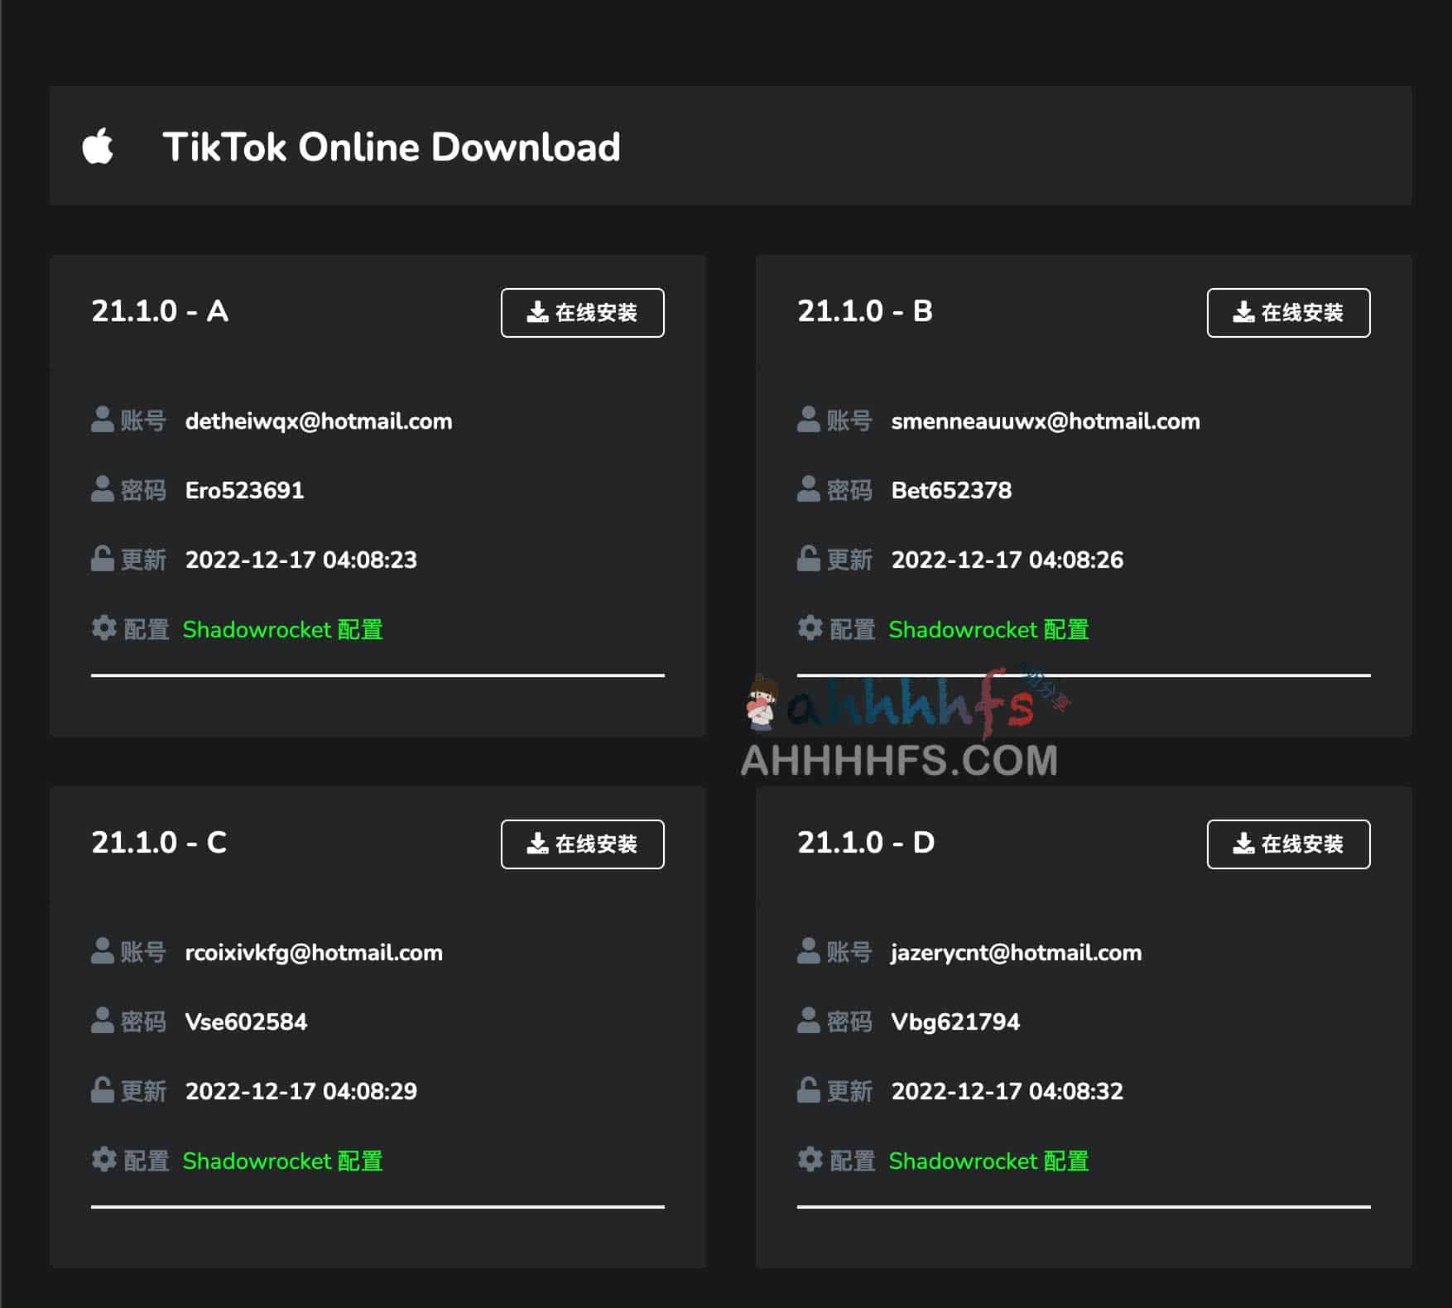Select password text Vse602584
Viewport: 1452px width, 1308px height.
tap(246, 1022)
